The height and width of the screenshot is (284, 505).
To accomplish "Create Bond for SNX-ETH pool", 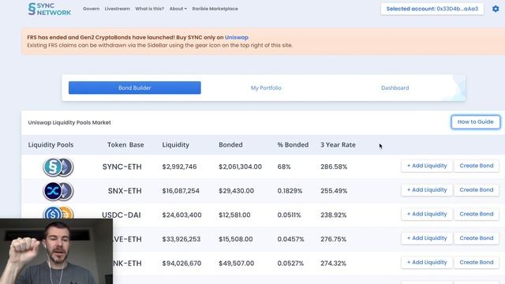I will (477, 190).
